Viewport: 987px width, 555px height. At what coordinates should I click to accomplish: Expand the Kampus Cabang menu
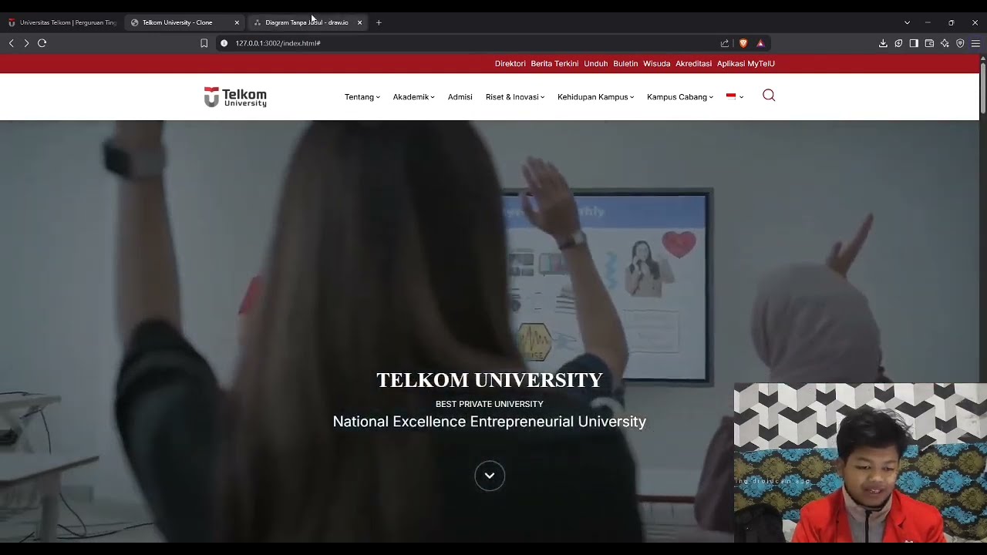point(680,97)
